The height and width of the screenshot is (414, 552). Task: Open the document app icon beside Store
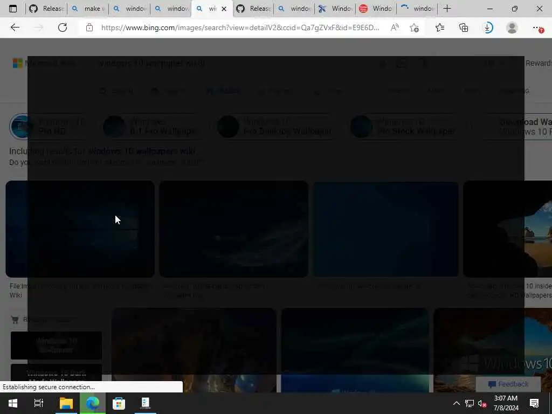146,403
